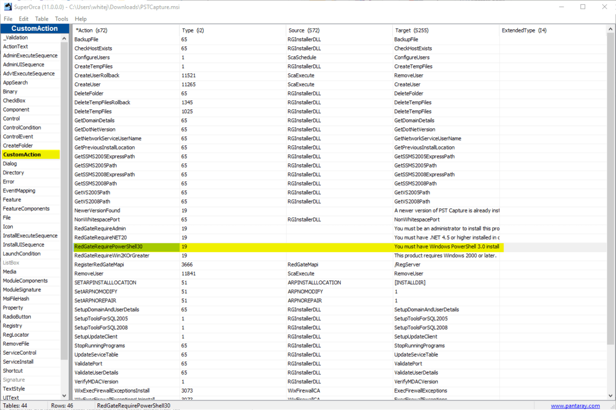Select the LaunchCondition table
The image size is (616, 410).
[26, 253]
